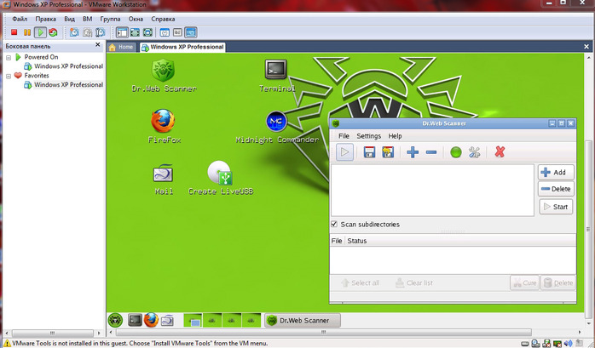
Task: Collapse the Favorites tree node
Action: click(9, 76)
